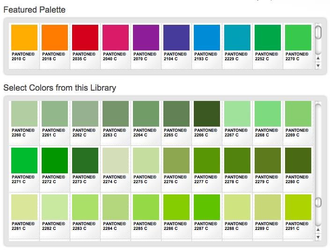Screen dimensions: 330x250
Task: Select dark green PANTONE 2266 C swatch
Action: (207, 114)
